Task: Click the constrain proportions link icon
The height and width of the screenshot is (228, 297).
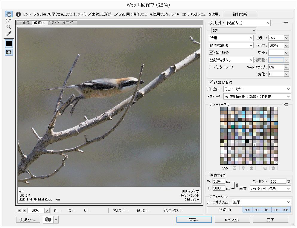Action: pos(236,185)
